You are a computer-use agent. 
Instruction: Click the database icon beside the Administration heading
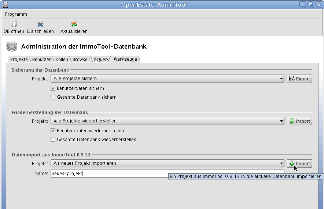coord(12,47)
